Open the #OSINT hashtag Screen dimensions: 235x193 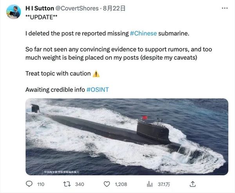point(97,90)
